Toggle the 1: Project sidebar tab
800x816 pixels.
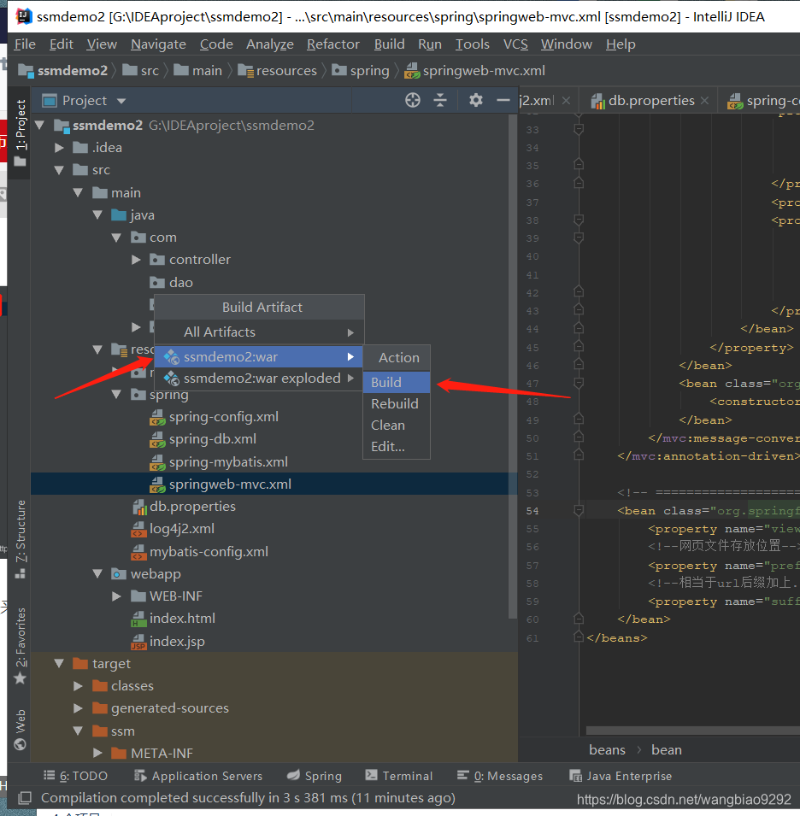pos(21,132)
